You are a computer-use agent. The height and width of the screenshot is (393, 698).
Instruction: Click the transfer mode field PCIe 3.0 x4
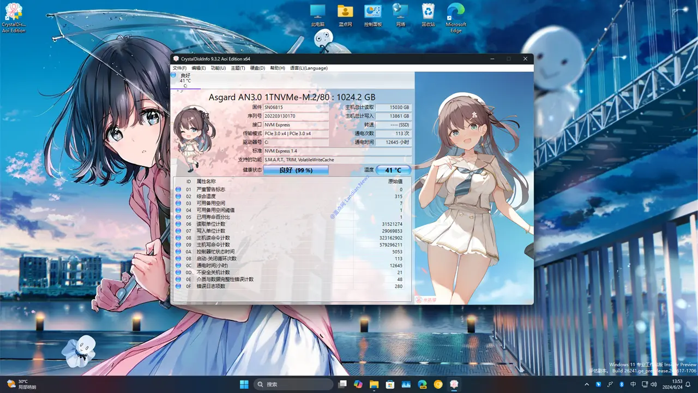[x=296, y=134]
